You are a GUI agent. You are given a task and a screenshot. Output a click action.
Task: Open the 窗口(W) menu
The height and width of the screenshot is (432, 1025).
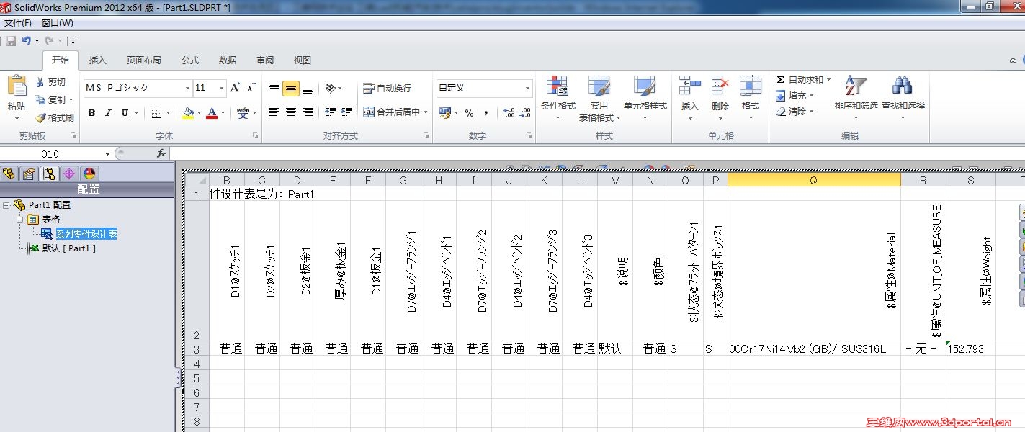pyautogui.click(x=58, y=23)
